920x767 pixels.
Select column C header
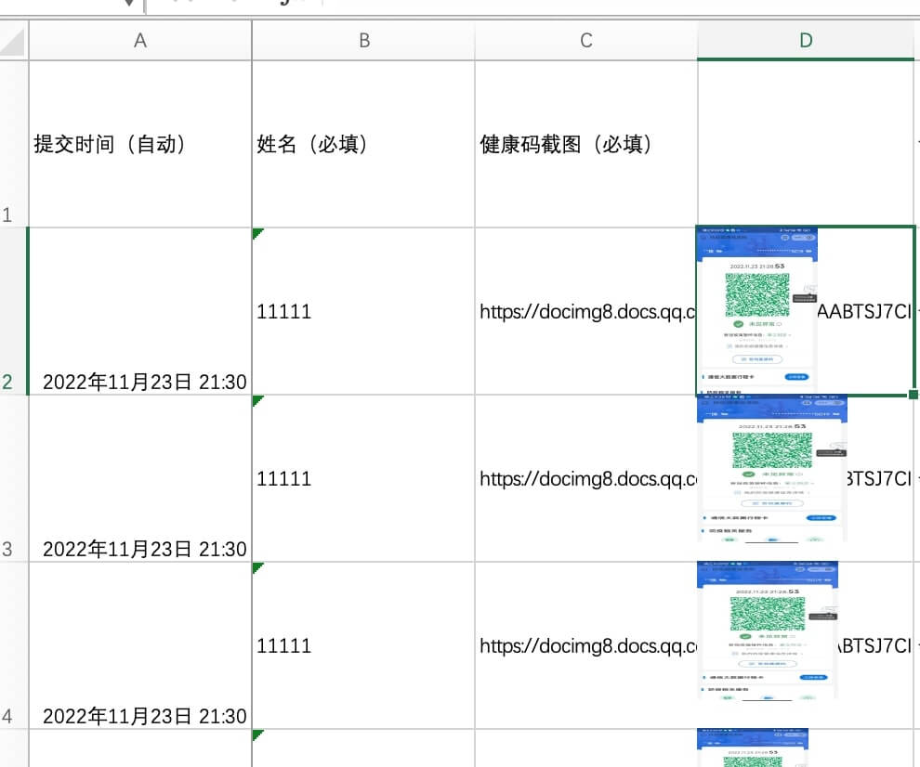coord(586,41)
